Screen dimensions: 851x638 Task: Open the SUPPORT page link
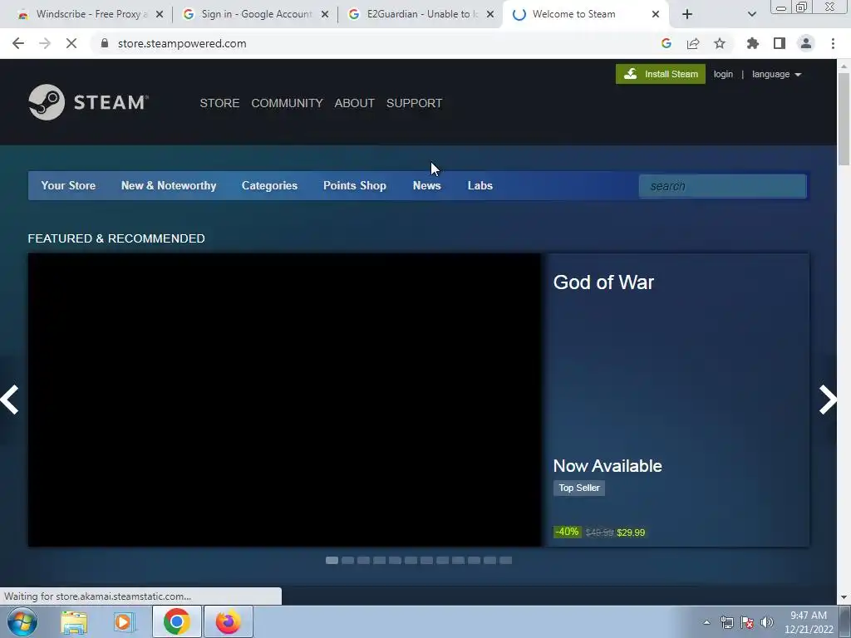(x=414, y=103)
